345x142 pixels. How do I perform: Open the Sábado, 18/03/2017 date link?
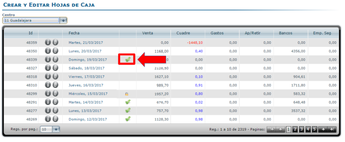pyautogui.click(x=86, y=68)
